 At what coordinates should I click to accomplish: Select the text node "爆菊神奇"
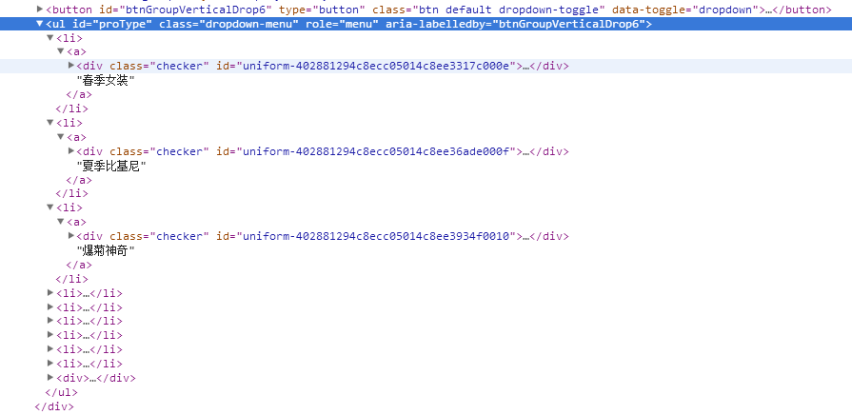106,250
